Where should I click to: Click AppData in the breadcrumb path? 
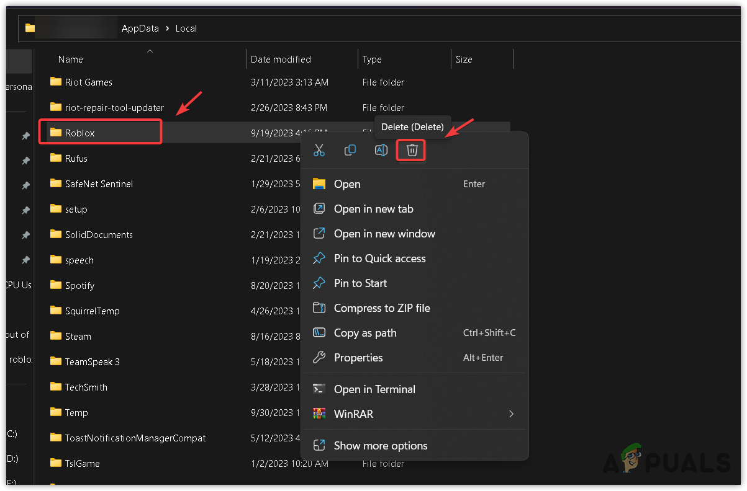(x=140, y=29)
